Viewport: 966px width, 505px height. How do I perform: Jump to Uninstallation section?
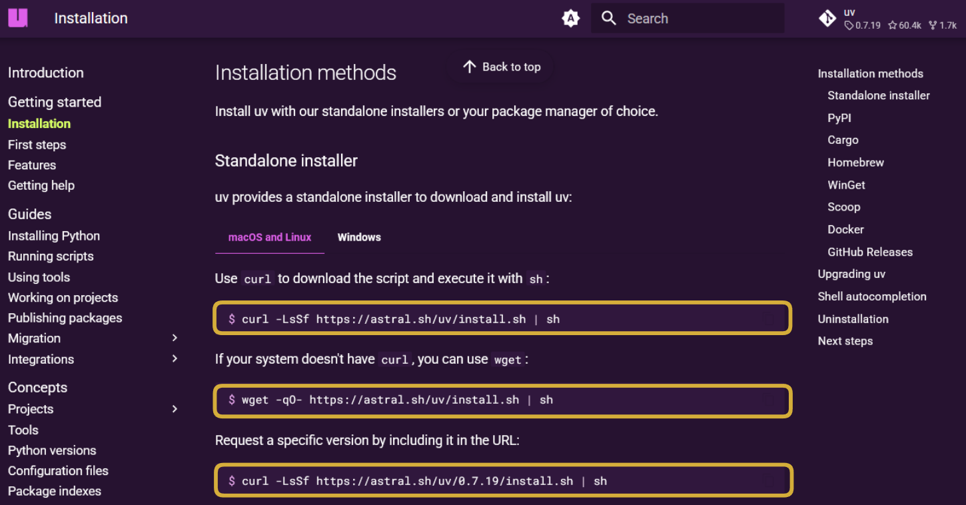click(x=853, y=319)
